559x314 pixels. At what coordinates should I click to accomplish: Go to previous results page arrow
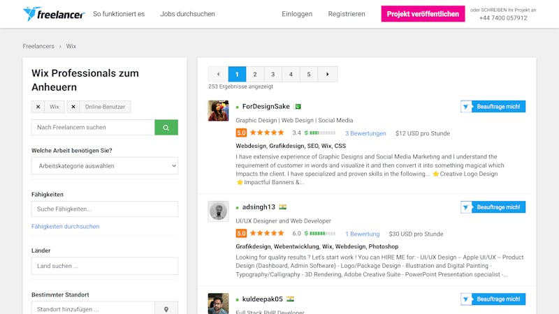click(218, 75)
